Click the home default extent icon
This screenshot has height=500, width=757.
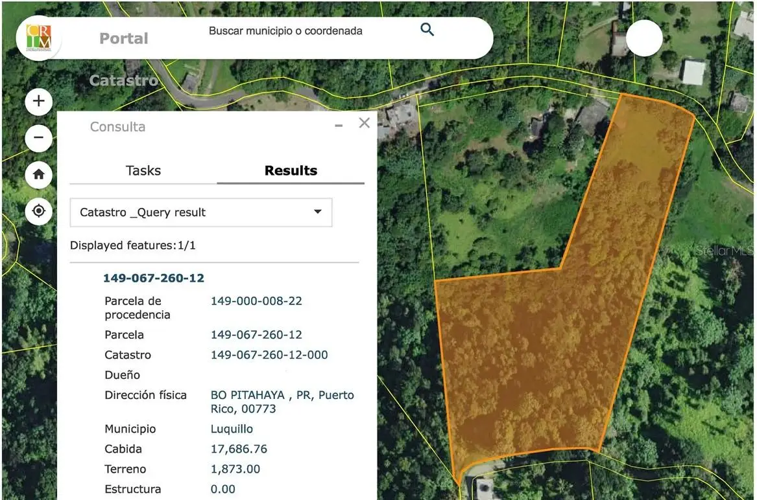38,175
